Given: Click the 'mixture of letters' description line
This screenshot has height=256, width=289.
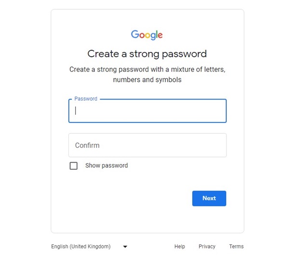Looking at the screenshot, I should click(147, 69).
